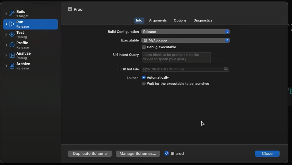Switch to the Options tab
The width and height of the screenshot is (292, 165).
(180, 20)
